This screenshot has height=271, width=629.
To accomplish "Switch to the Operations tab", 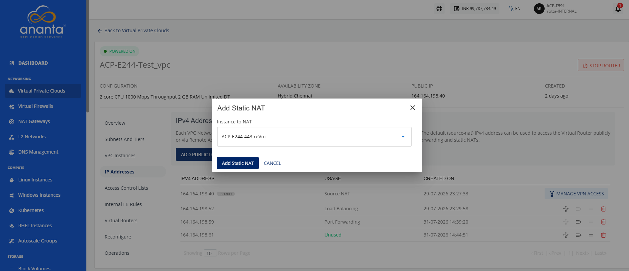I will coord(117,253).
